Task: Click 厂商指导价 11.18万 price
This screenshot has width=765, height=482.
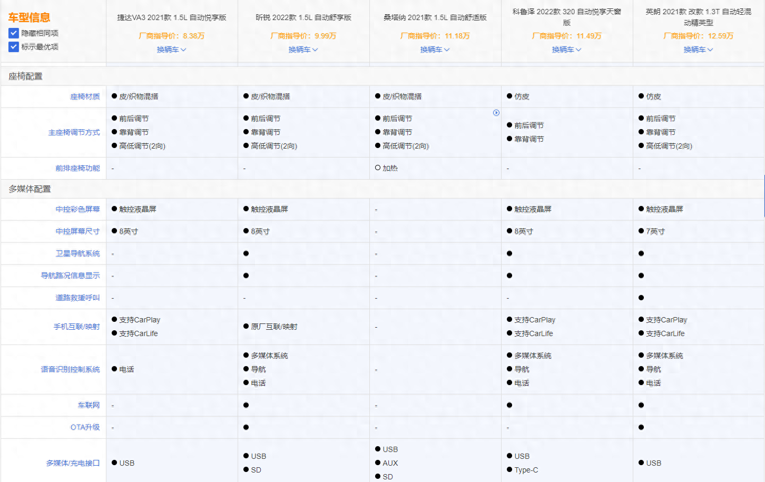Action: [435, 36]
